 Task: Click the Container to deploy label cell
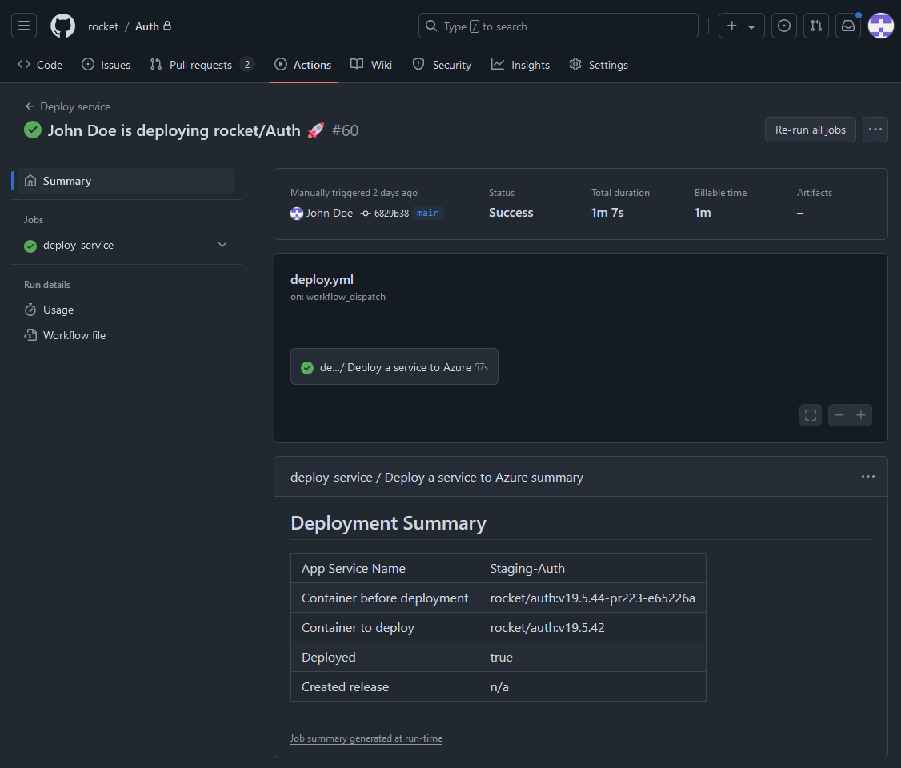(385, 628)
